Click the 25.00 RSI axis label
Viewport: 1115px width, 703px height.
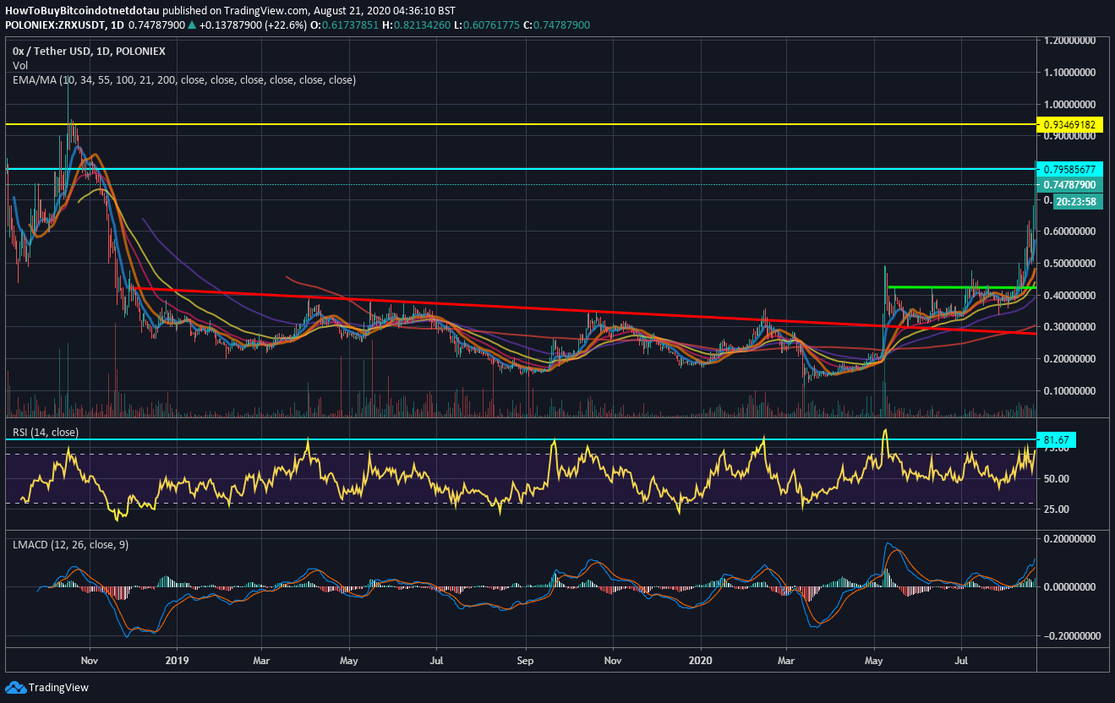point(1057,510)
